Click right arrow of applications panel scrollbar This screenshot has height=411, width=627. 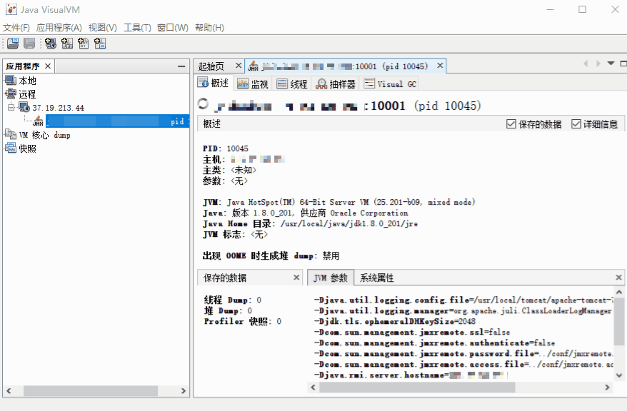184,390
